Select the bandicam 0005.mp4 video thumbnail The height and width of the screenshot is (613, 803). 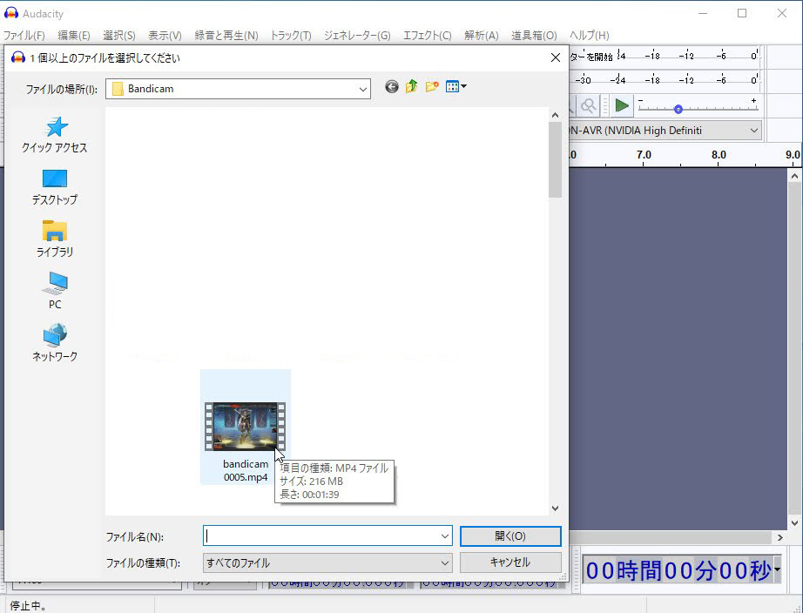click(x=245, y=426)
